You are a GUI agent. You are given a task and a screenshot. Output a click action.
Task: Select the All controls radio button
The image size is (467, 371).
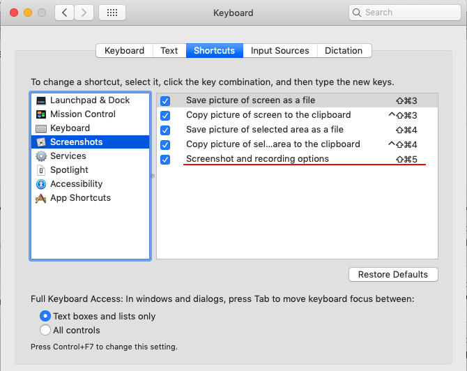point(46,331)
